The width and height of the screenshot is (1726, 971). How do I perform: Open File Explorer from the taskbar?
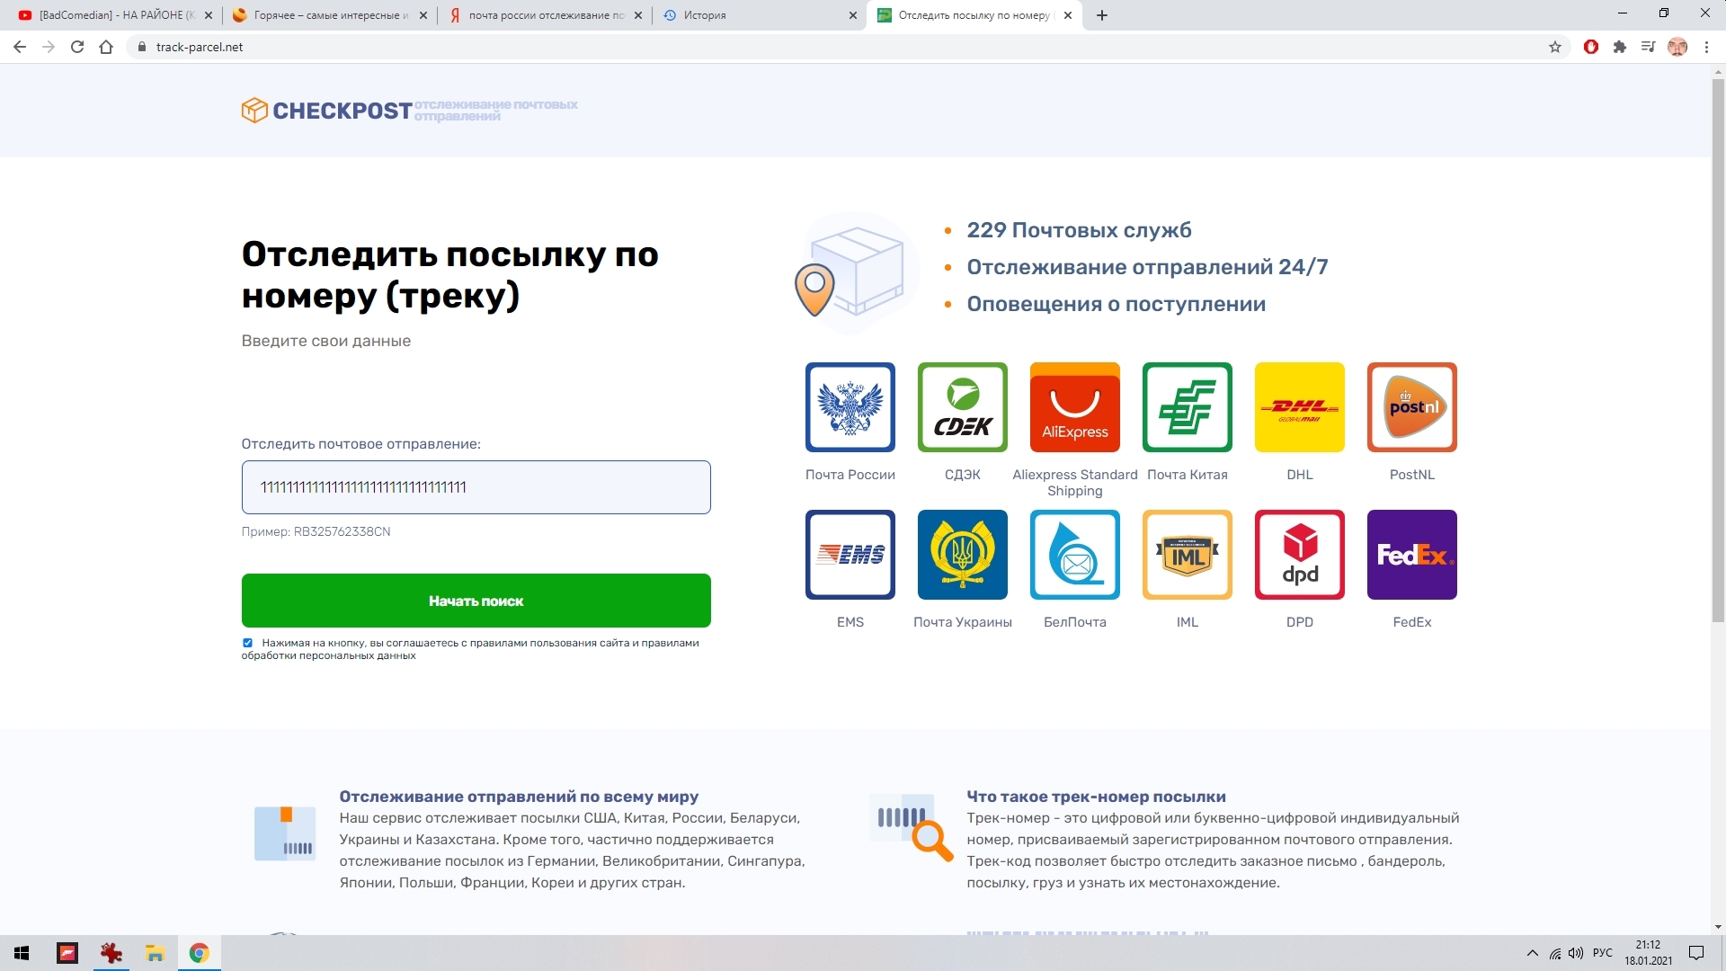pos(155,953)
